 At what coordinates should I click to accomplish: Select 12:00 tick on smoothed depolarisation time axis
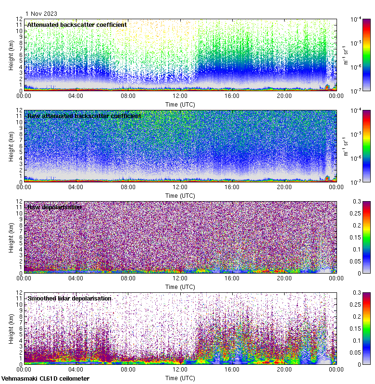180,369
